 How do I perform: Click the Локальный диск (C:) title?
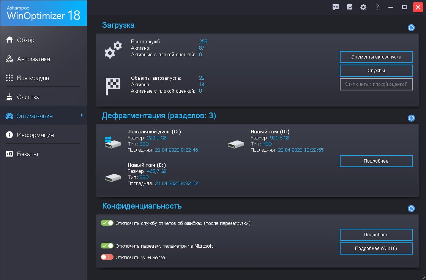154,131
